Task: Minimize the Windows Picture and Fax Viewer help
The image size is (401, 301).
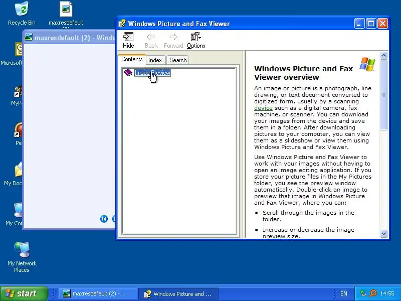Action: coord(359,24)
